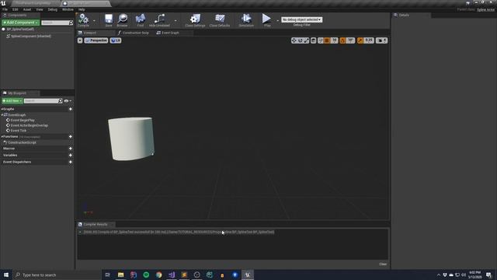Toggle world/local coordinate space icon
The width and height of the screenshot is (497, 280).
tap(314, 40)
